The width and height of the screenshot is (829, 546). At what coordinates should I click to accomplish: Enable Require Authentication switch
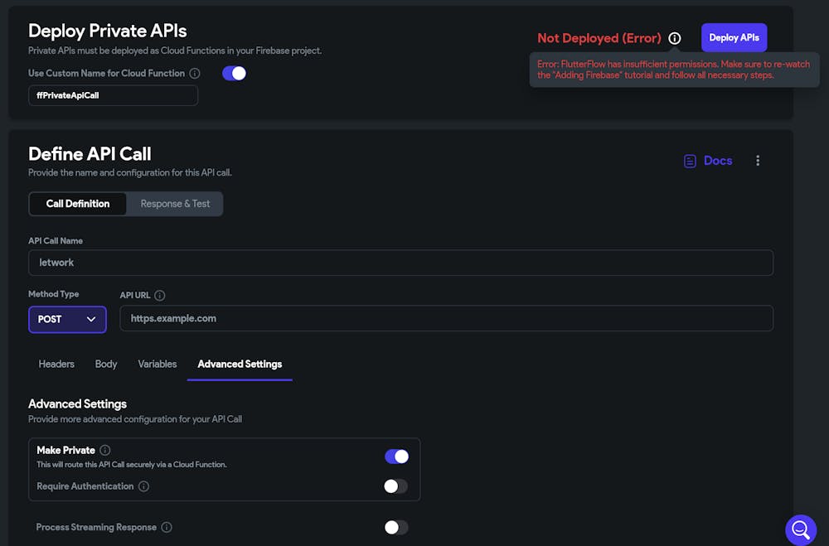396,486
